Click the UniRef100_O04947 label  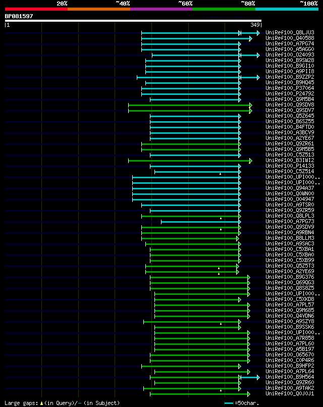click(290, 199)
